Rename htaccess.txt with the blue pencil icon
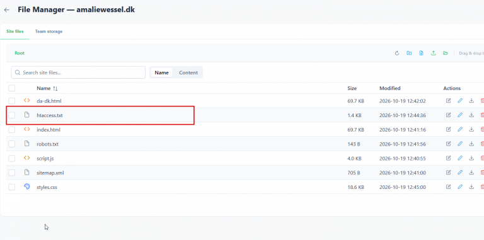Screen dimensions: 484x240 [x=460, y=115]
